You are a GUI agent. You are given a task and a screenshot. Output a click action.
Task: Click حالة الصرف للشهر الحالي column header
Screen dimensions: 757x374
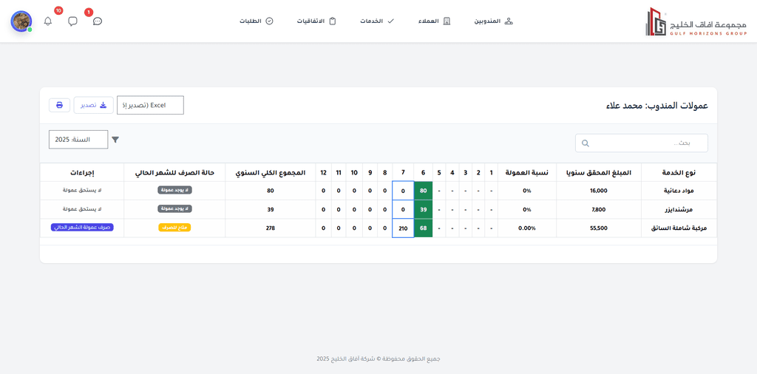pyautogui.click(x=174, y=172)
